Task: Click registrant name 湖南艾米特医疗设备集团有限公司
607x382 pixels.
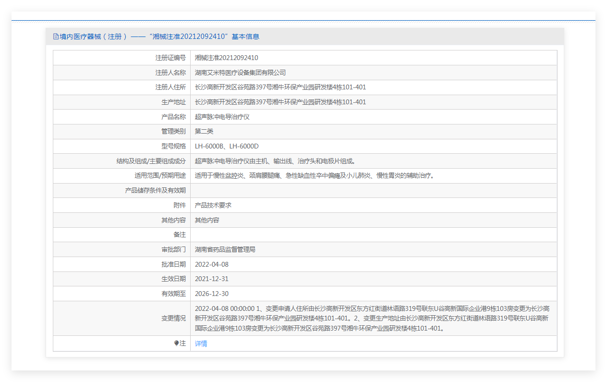Action: 240,73
